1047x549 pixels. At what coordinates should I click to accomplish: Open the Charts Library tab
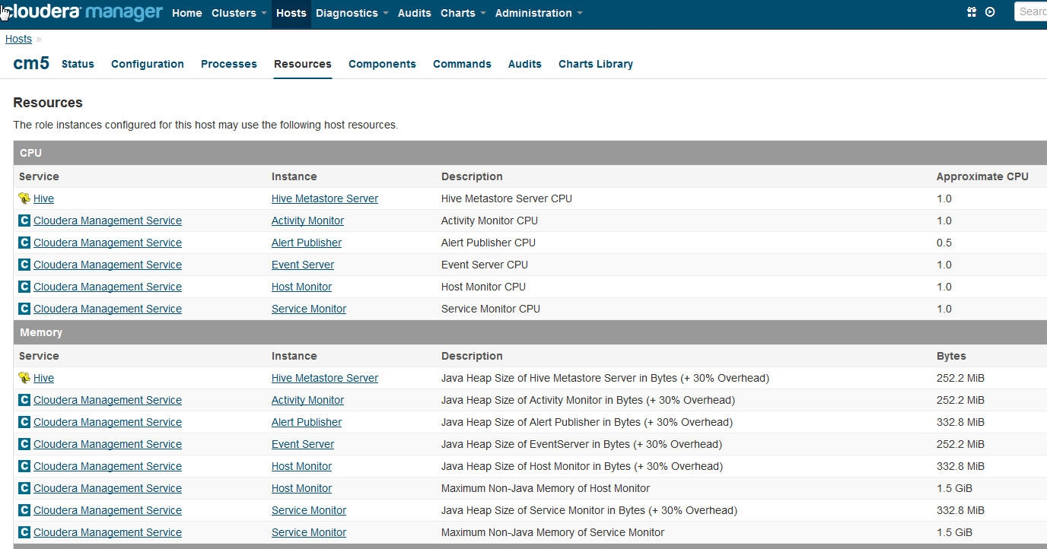coord(596,64)
